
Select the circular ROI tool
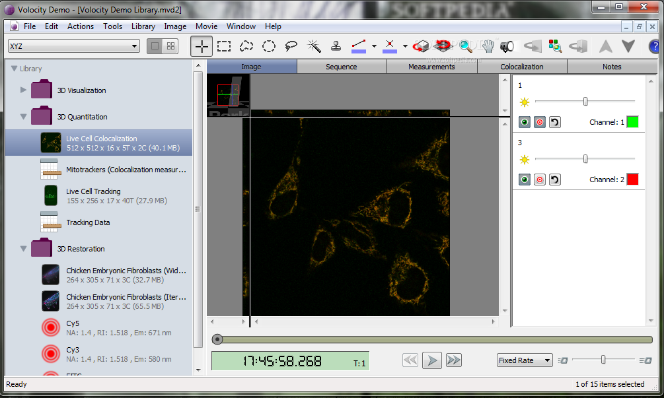(x=269, y=46)
